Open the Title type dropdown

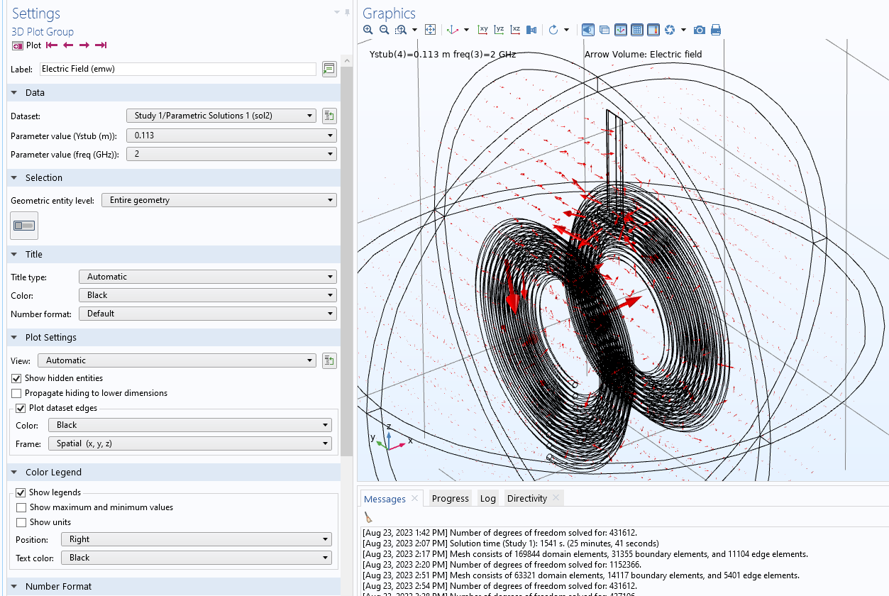tap(207, 277)
